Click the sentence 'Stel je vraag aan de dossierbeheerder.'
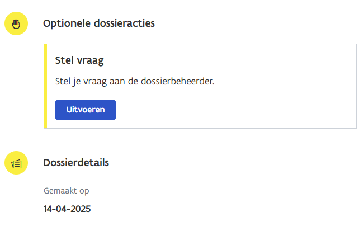 [135, 81]
